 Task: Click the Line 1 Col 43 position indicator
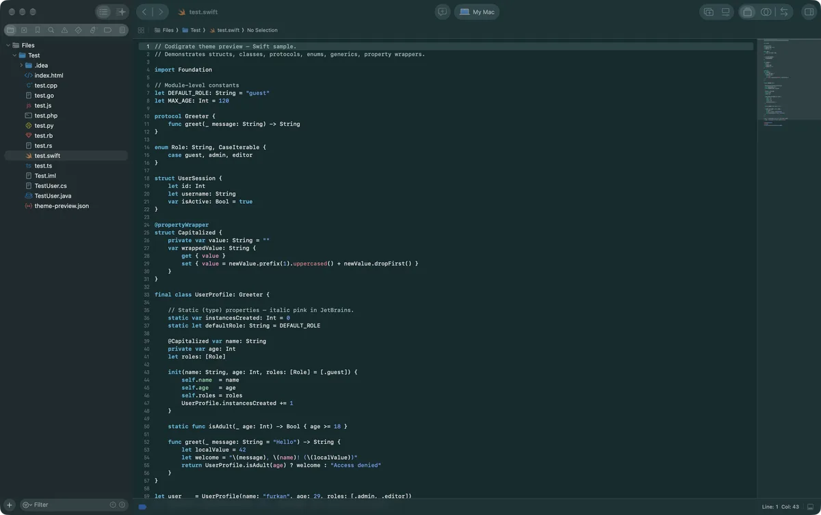781,507
